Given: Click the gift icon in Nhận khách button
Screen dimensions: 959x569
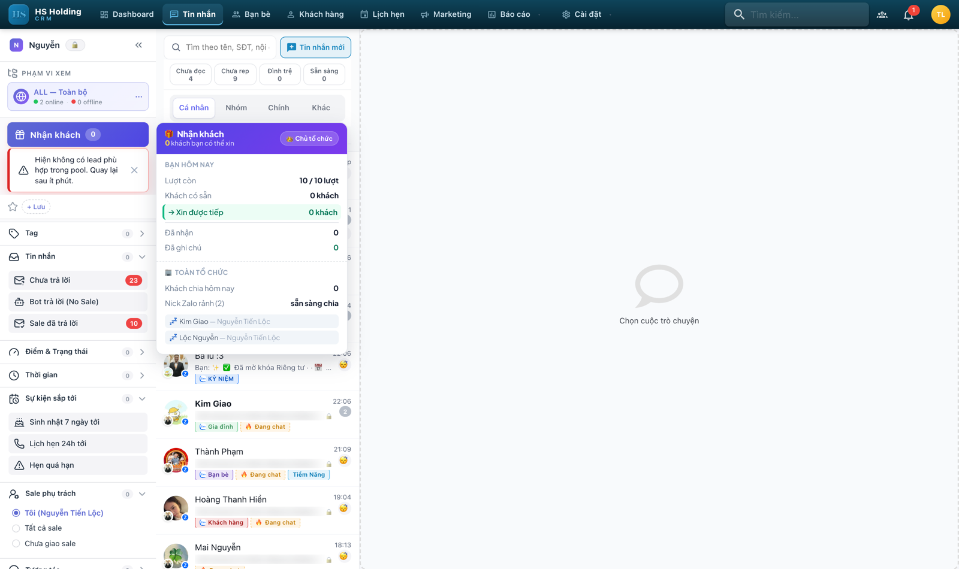Looking at the screenshot, I should [x=20, y=135].
